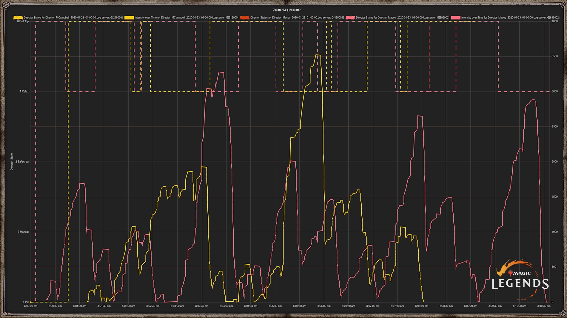The width and height of the screenshot is (567, 318).
Task: Click the 8:01:00 am time tick label
Action: coord(80,306)
